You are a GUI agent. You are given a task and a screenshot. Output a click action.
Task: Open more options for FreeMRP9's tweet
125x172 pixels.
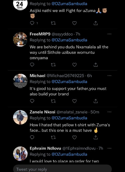[x=109, y=34]
